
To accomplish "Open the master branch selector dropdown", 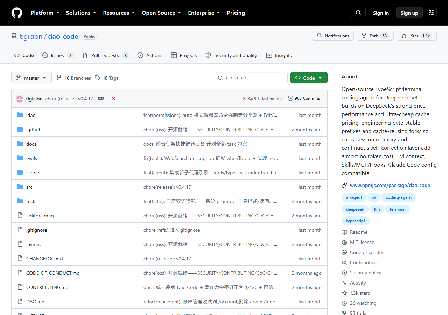I will click(31, 78).
